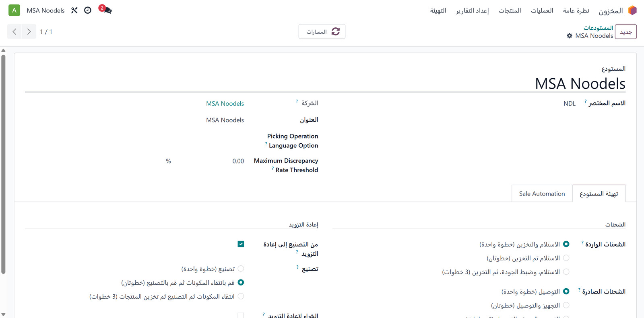Select تصنيع (خطوة واحدة) radio

(241, 269)
